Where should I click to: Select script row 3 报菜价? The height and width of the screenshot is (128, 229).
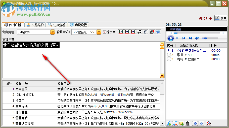coord(81,101)
